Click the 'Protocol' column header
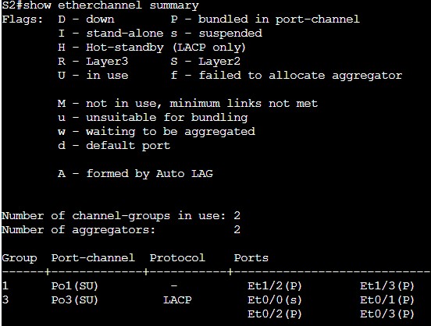Viewport: 431px width, 326px height. pos(177,257)
